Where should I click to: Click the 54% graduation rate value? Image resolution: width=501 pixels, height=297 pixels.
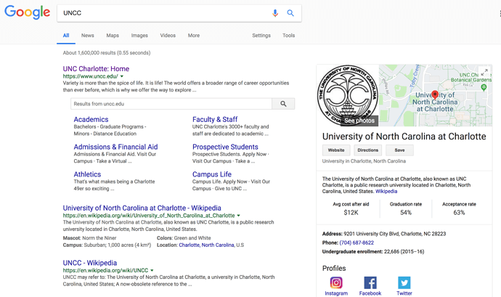(x=406, y=213)
